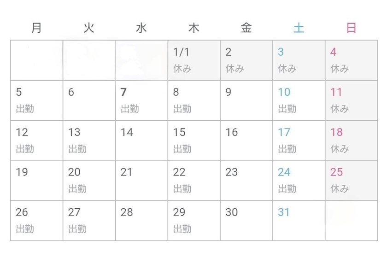The image size is (387, 258).
Task: Click the pink 日 weekday header
Action: (352, 28)
